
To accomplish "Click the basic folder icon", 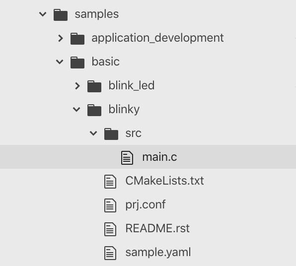I will [x=77, y=63].
